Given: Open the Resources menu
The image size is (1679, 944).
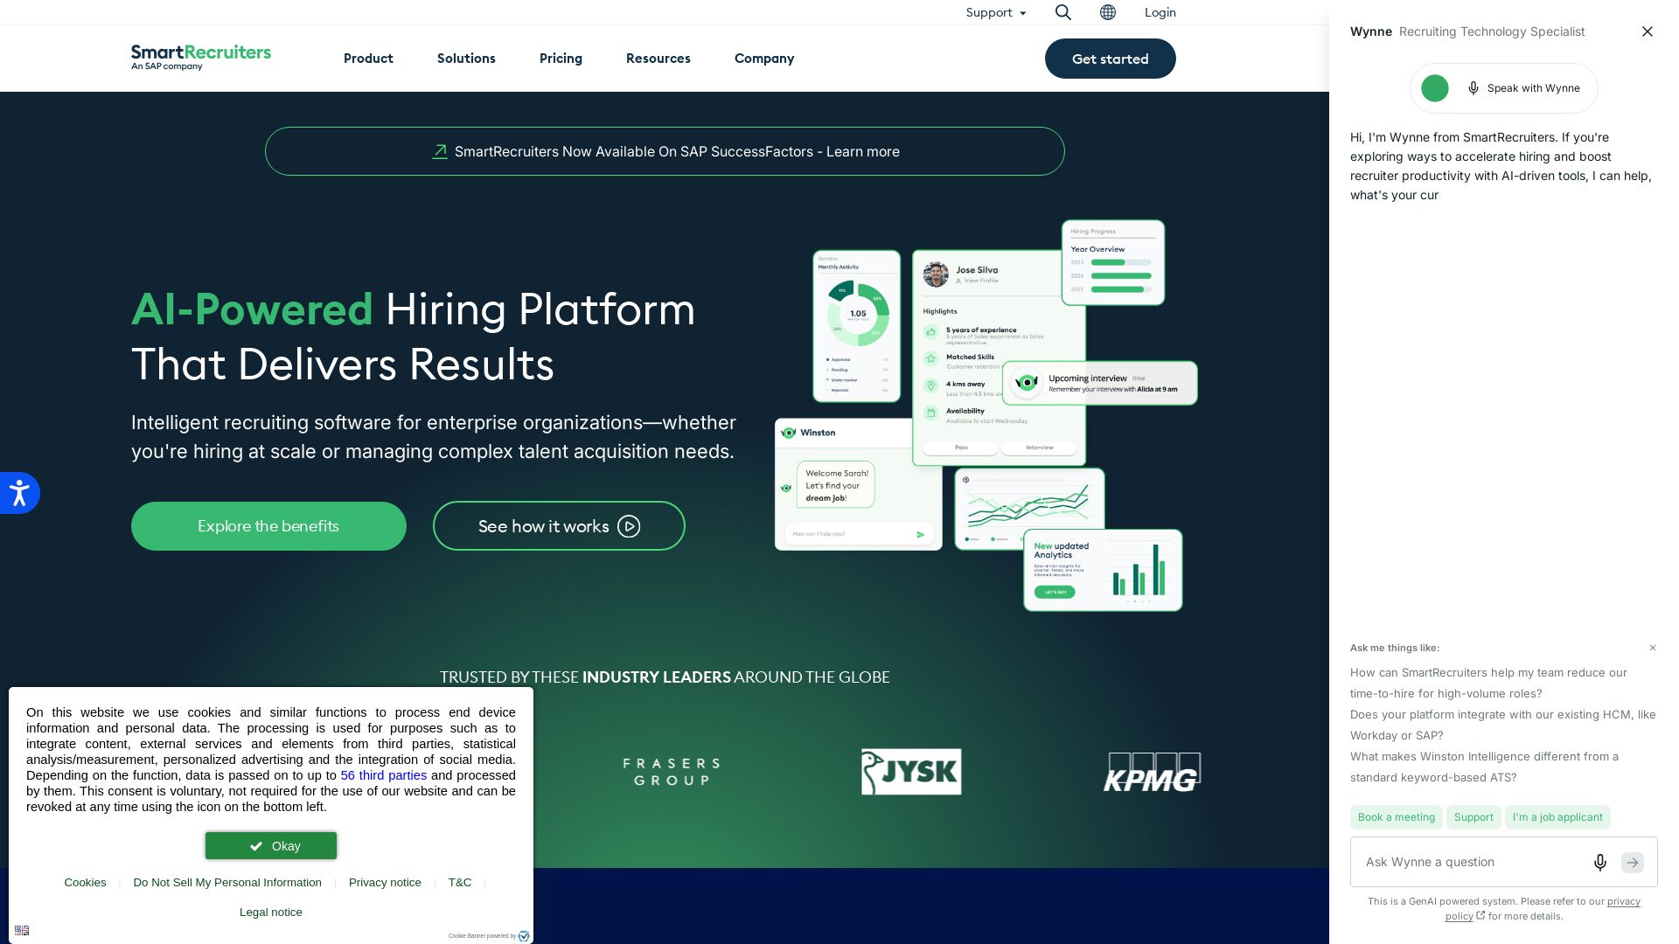Looking at the screenshot, I should (x=658, y=59).
